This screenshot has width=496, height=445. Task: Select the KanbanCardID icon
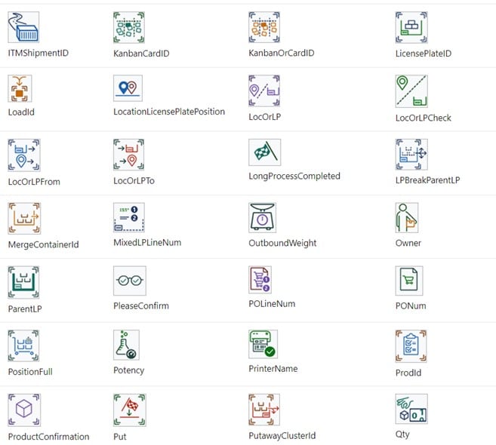[x=129, y=27]
